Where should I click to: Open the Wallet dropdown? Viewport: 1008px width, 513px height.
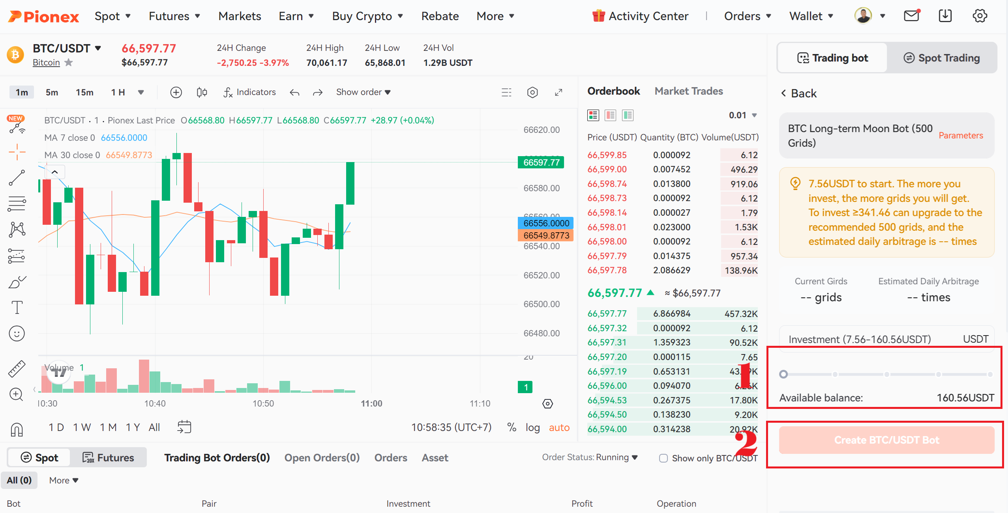coord(811,16)
